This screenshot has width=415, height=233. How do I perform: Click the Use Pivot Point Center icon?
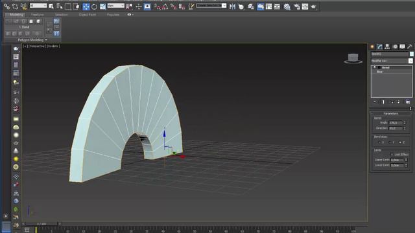(x=129, y=6)
